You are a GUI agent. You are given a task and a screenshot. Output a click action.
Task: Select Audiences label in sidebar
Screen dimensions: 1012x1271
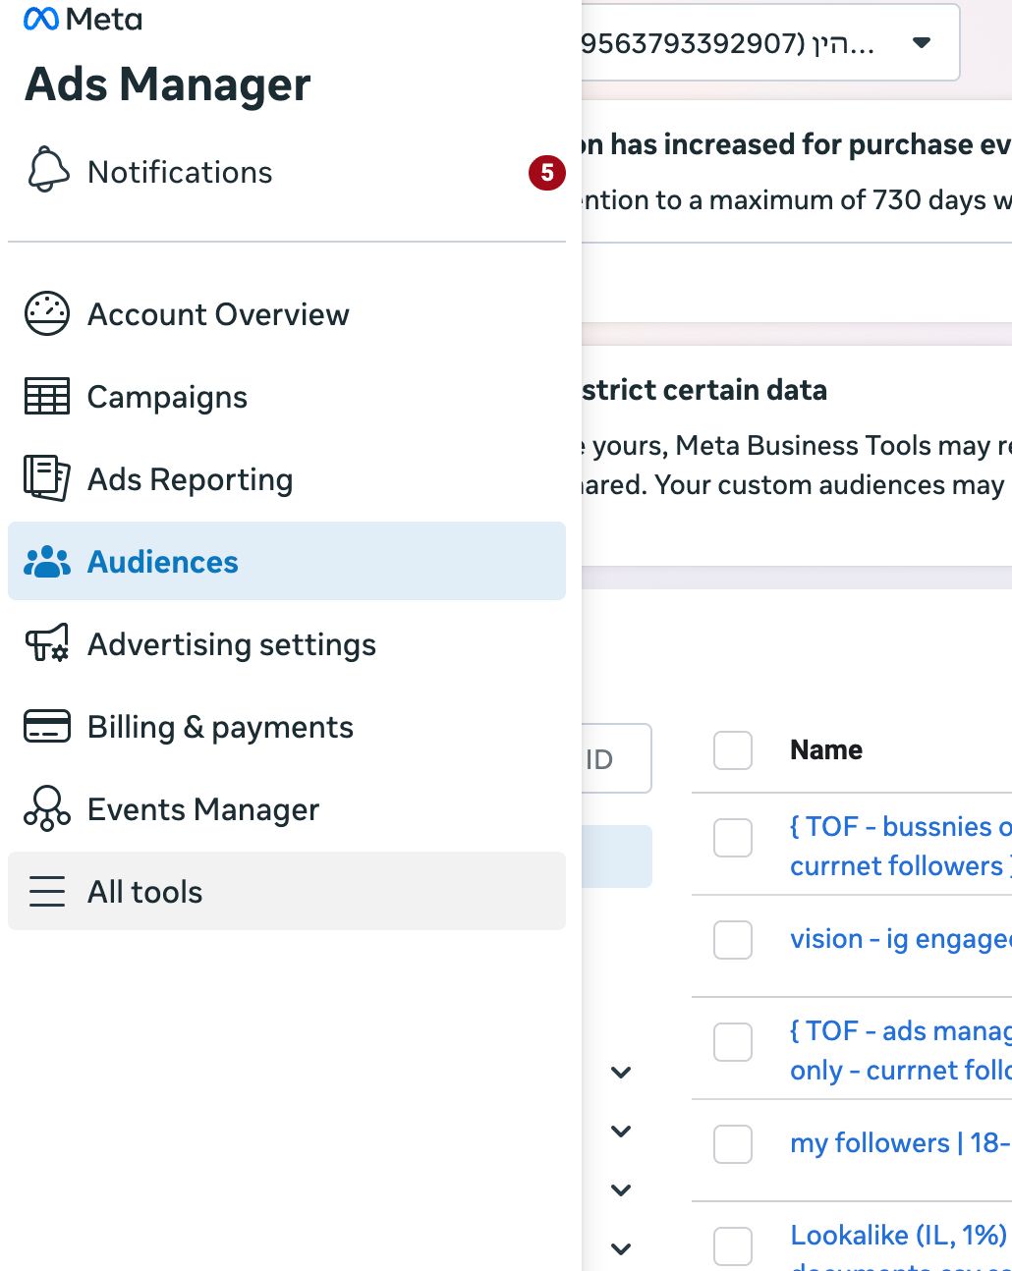(163, 562)
